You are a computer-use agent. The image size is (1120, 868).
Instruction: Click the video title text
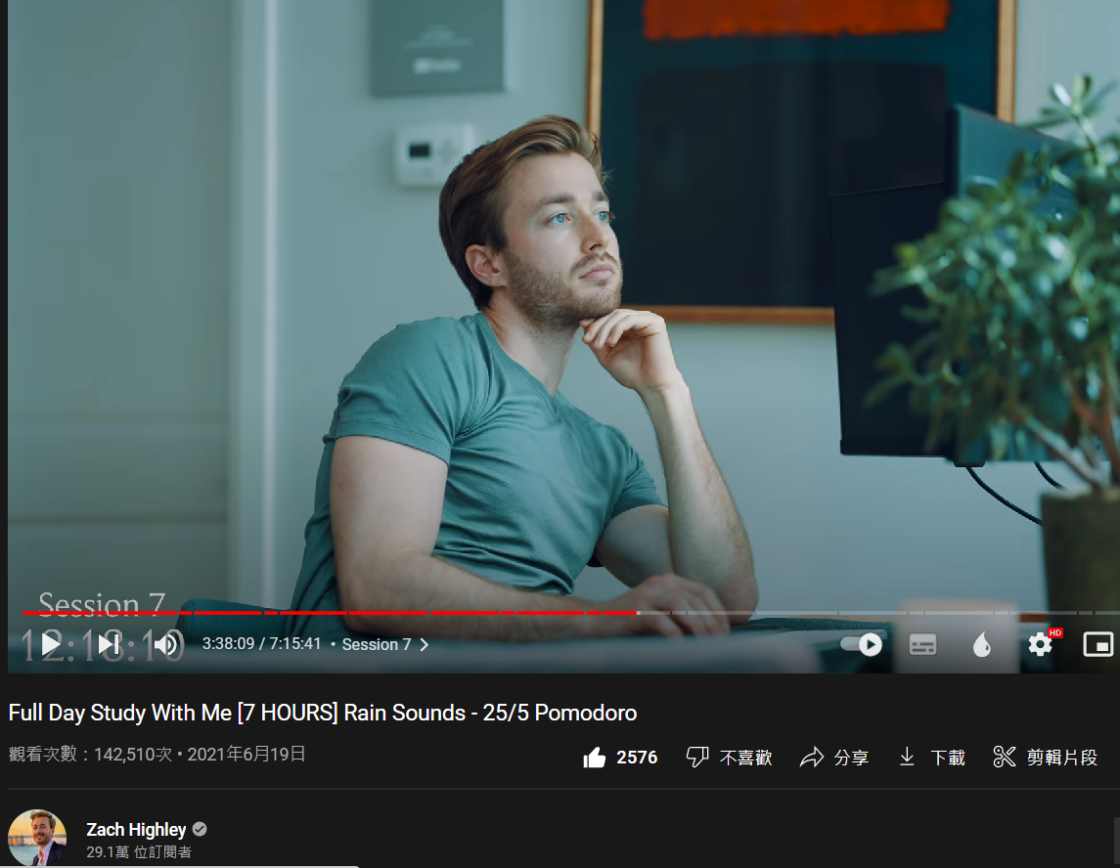tap(322, 713)
